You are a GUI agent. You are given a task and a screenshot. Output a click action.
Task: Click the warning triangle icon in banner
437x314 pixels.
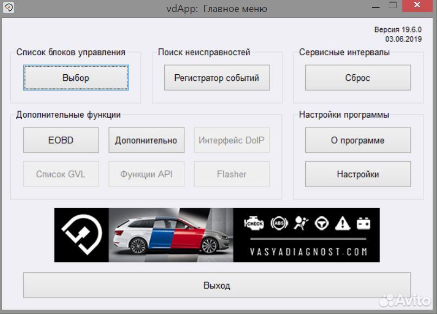click(x=342, y=223)
